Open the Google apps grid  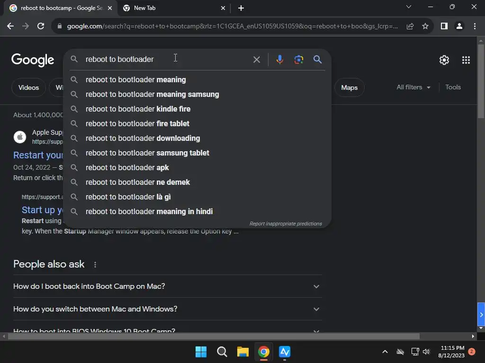[x=466, y=60]
